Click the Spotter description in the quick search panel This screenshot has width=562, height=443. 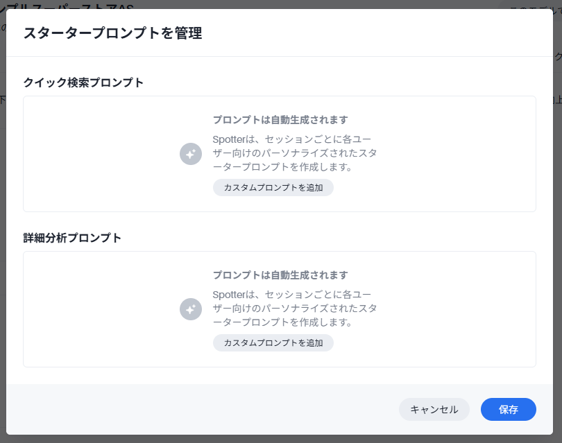(295, 153)
